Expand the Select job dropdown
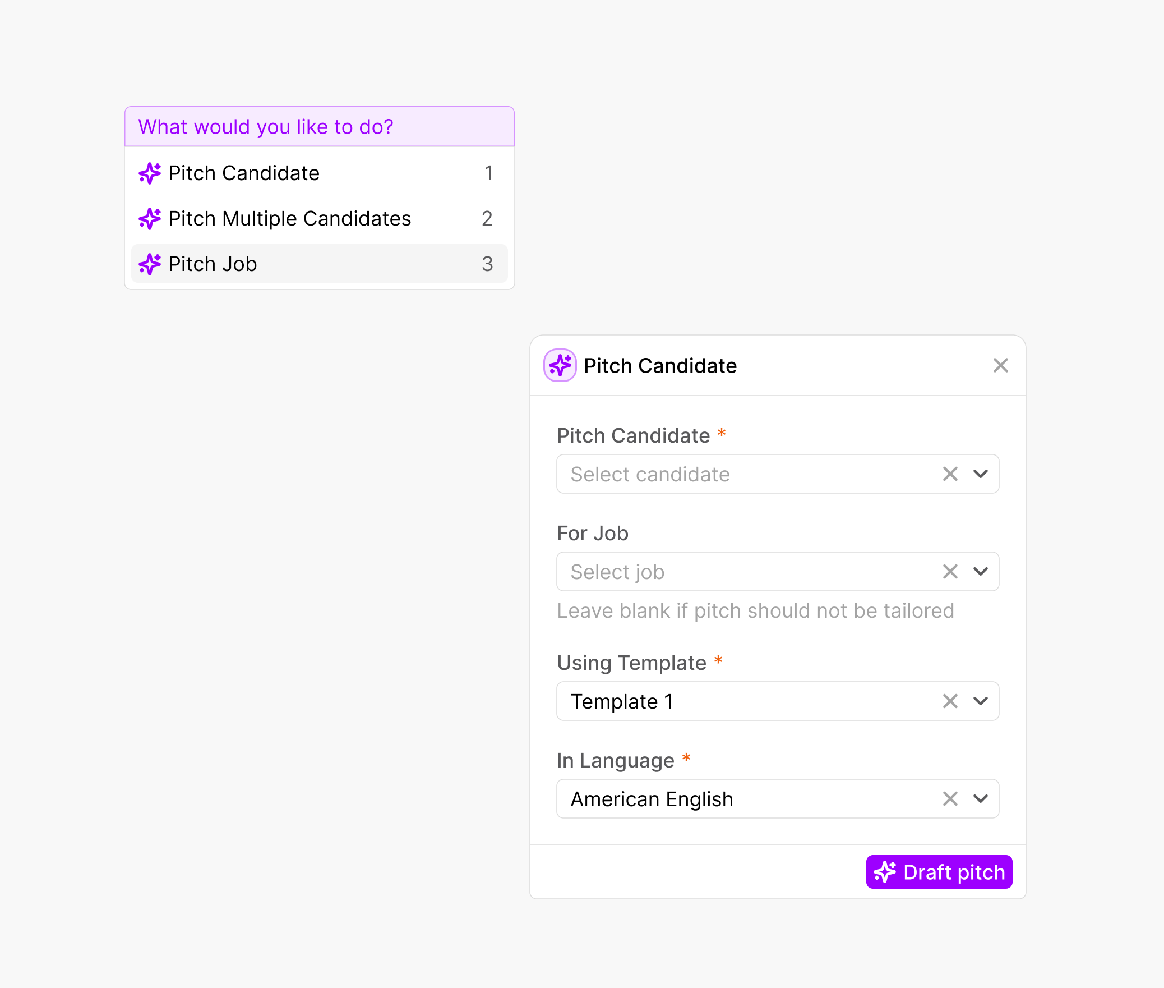The image size is (1164, 988). point(981,571)
